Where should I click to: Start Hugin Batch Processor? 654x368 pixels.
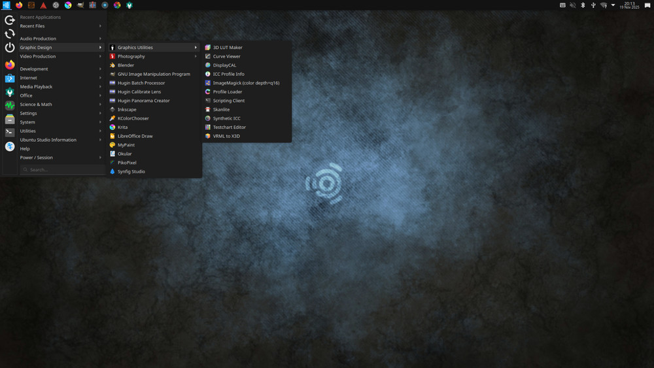(x=154, y=83)
